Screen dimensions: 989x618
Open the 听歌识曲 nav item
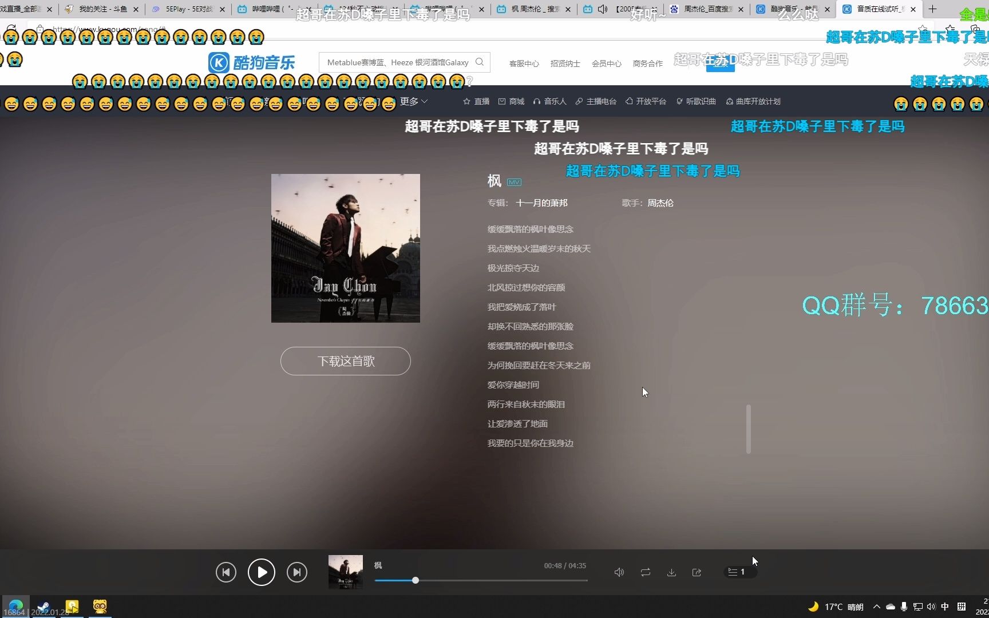pyautogui.click(x=696, y=101)
